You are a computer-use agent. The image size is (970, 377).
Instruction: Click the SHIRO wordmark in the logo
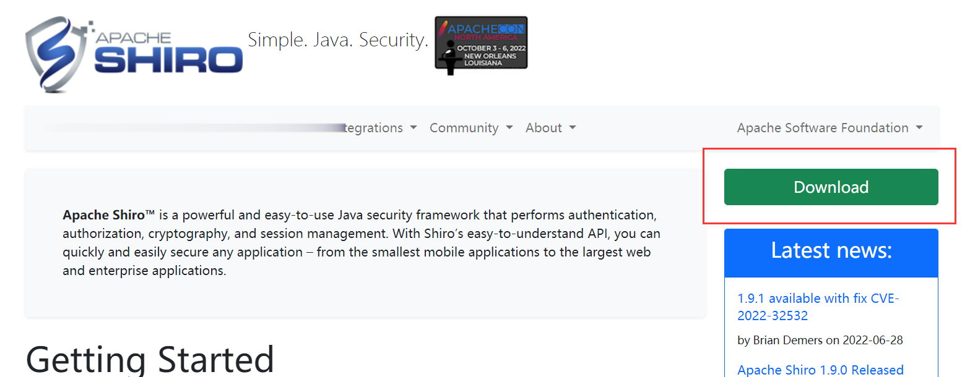[x=168, y=60]
